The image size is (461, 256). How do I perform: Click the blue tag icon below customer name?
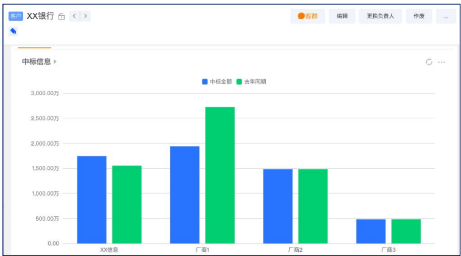click(13, 31)
